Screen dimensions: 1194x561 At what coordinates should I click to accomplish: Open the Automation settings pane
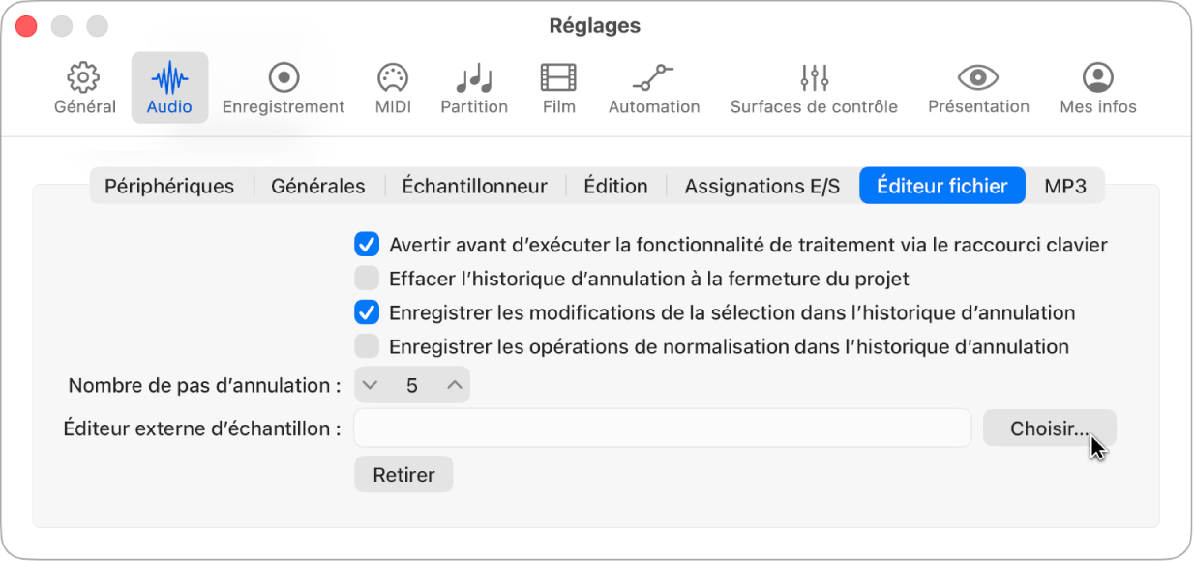pyautogui.click(x=654, y=87)
